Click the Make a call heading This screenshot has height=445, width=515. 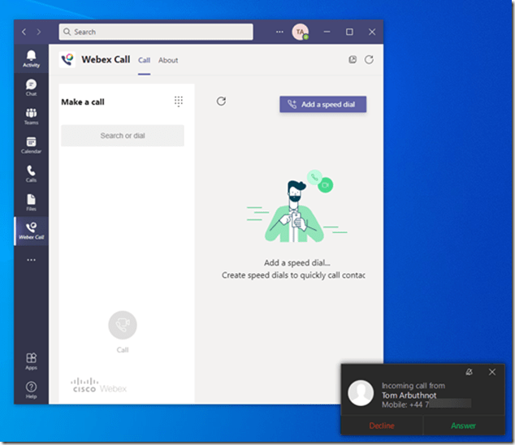point(83,102)
